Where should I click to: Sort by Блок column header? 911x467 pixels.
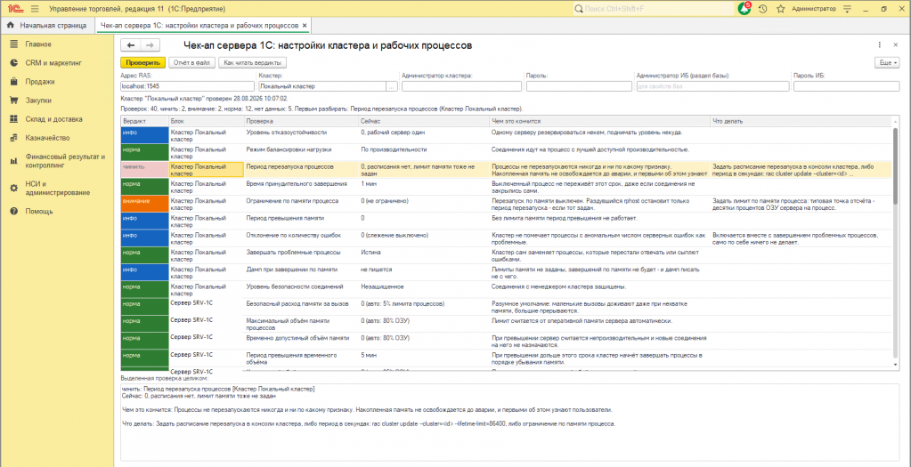[206, 121]
